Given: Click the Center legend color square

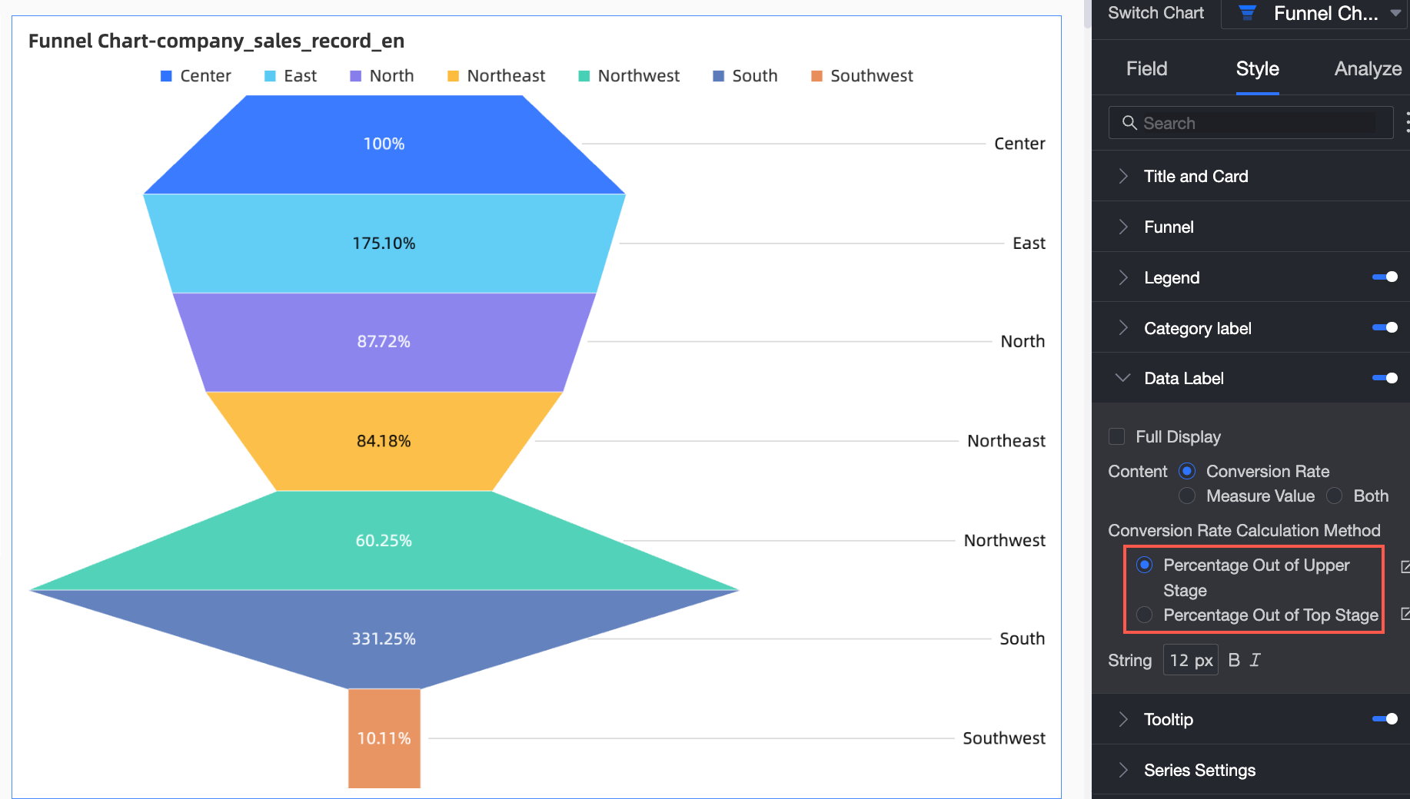Looking at the screenshot, I should (x=166, y=76).
